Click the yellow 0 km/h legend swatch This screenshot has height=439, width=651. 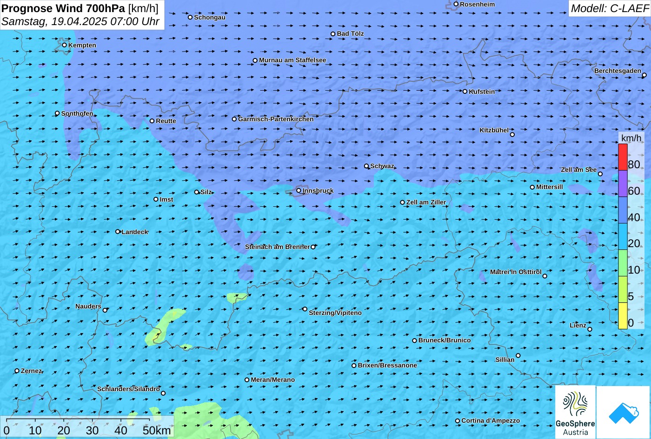(x=623, y=316)
